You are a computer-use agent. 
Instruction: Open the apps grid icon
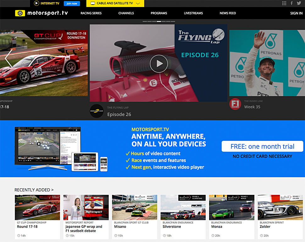(x=284, y=3)
